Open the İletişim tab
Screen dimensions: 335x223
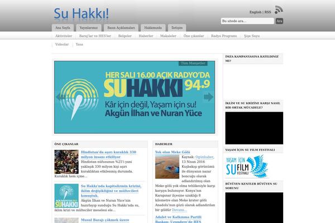click(177, 28)
